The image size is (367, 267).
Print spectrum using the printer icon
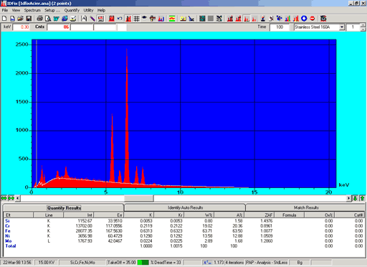tap(39, 19)
